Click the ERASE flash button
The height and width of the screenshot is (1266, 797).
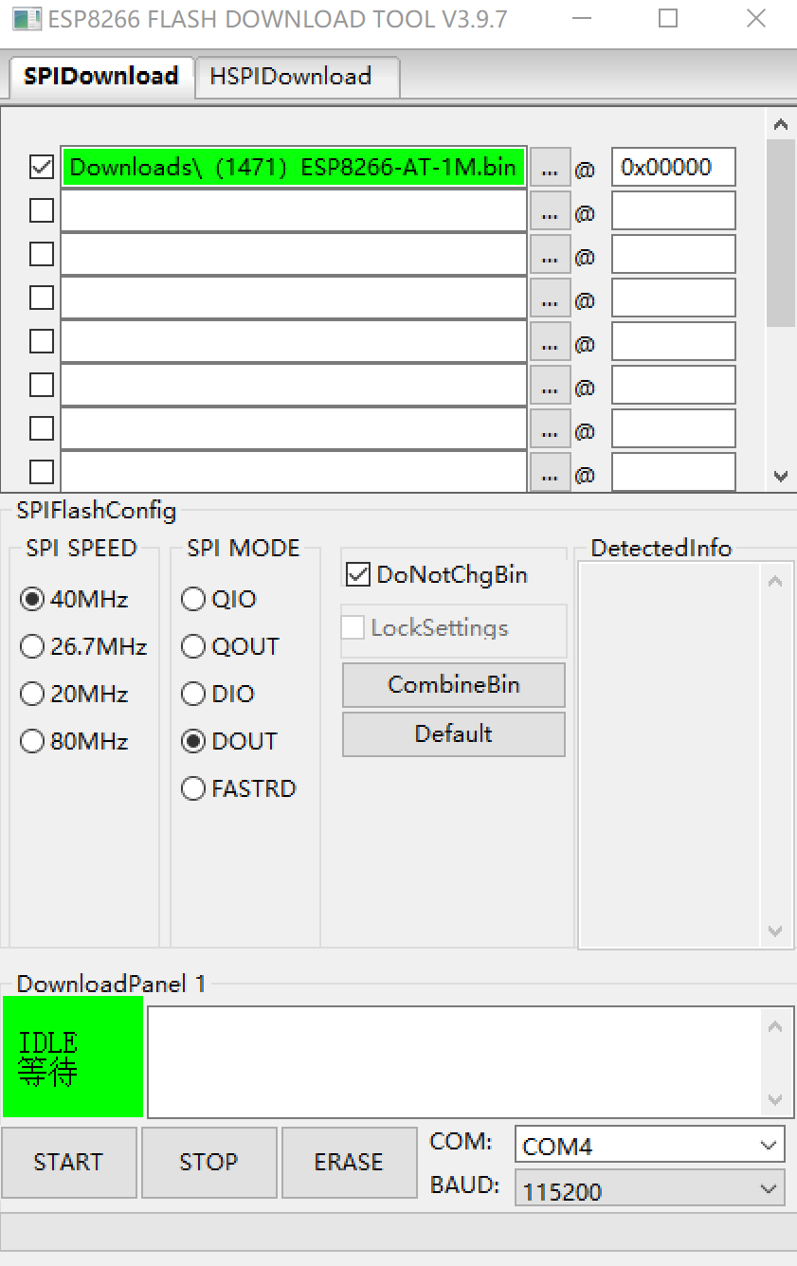pos(349,1163)
